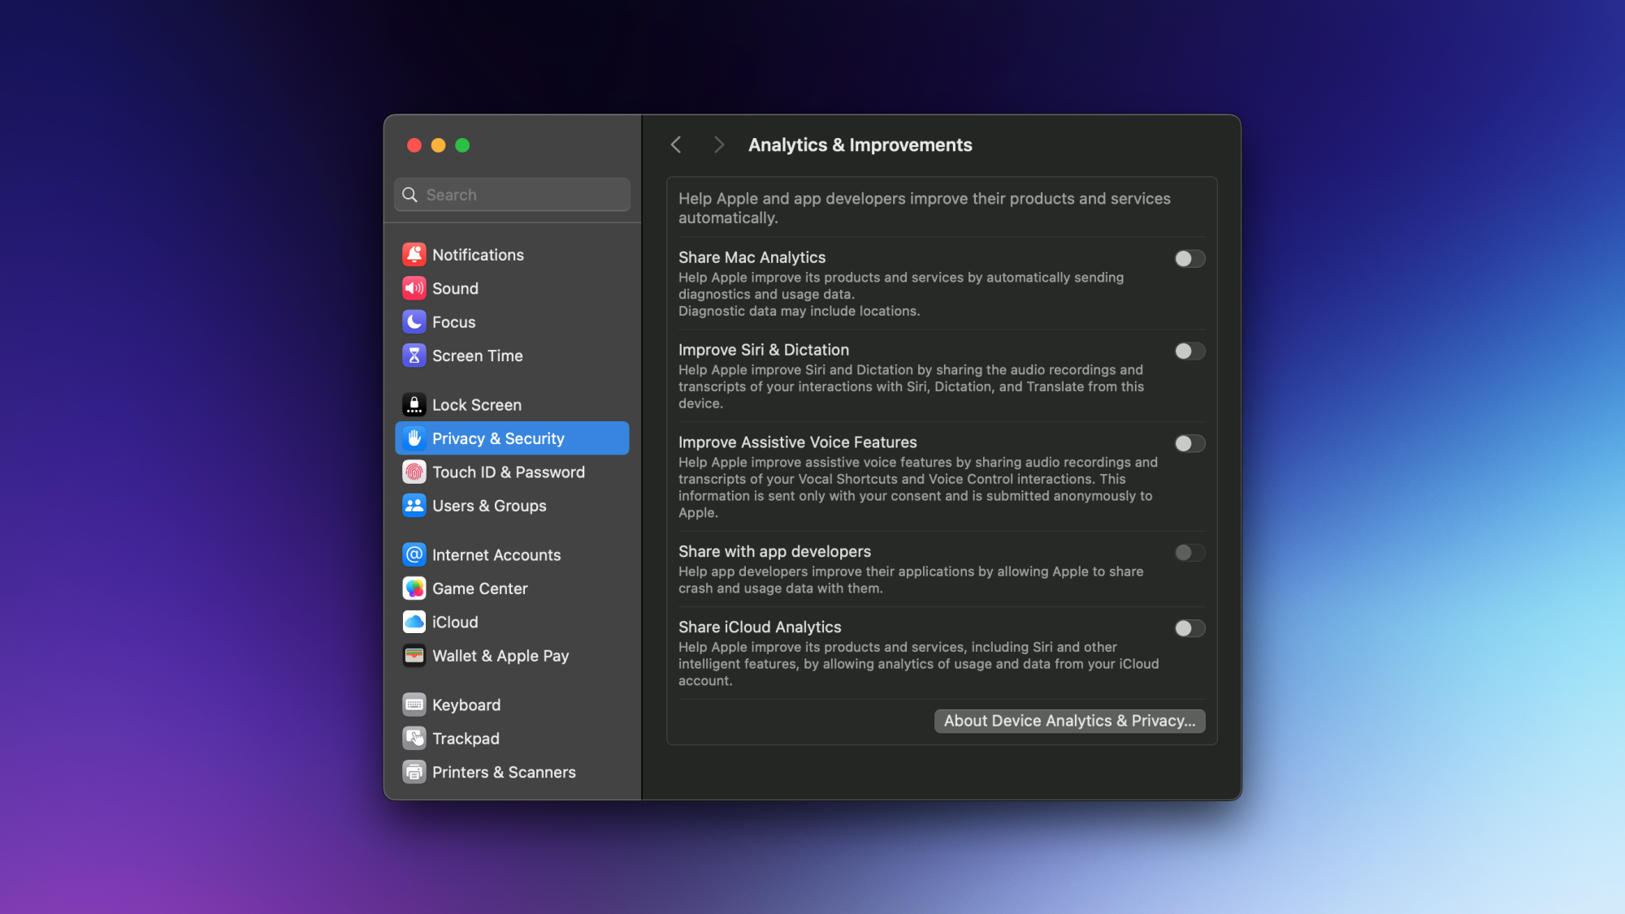The image size is (1625, 914).
Task: Open the Keyboard sidebar label
Action: tap(466, 705)
